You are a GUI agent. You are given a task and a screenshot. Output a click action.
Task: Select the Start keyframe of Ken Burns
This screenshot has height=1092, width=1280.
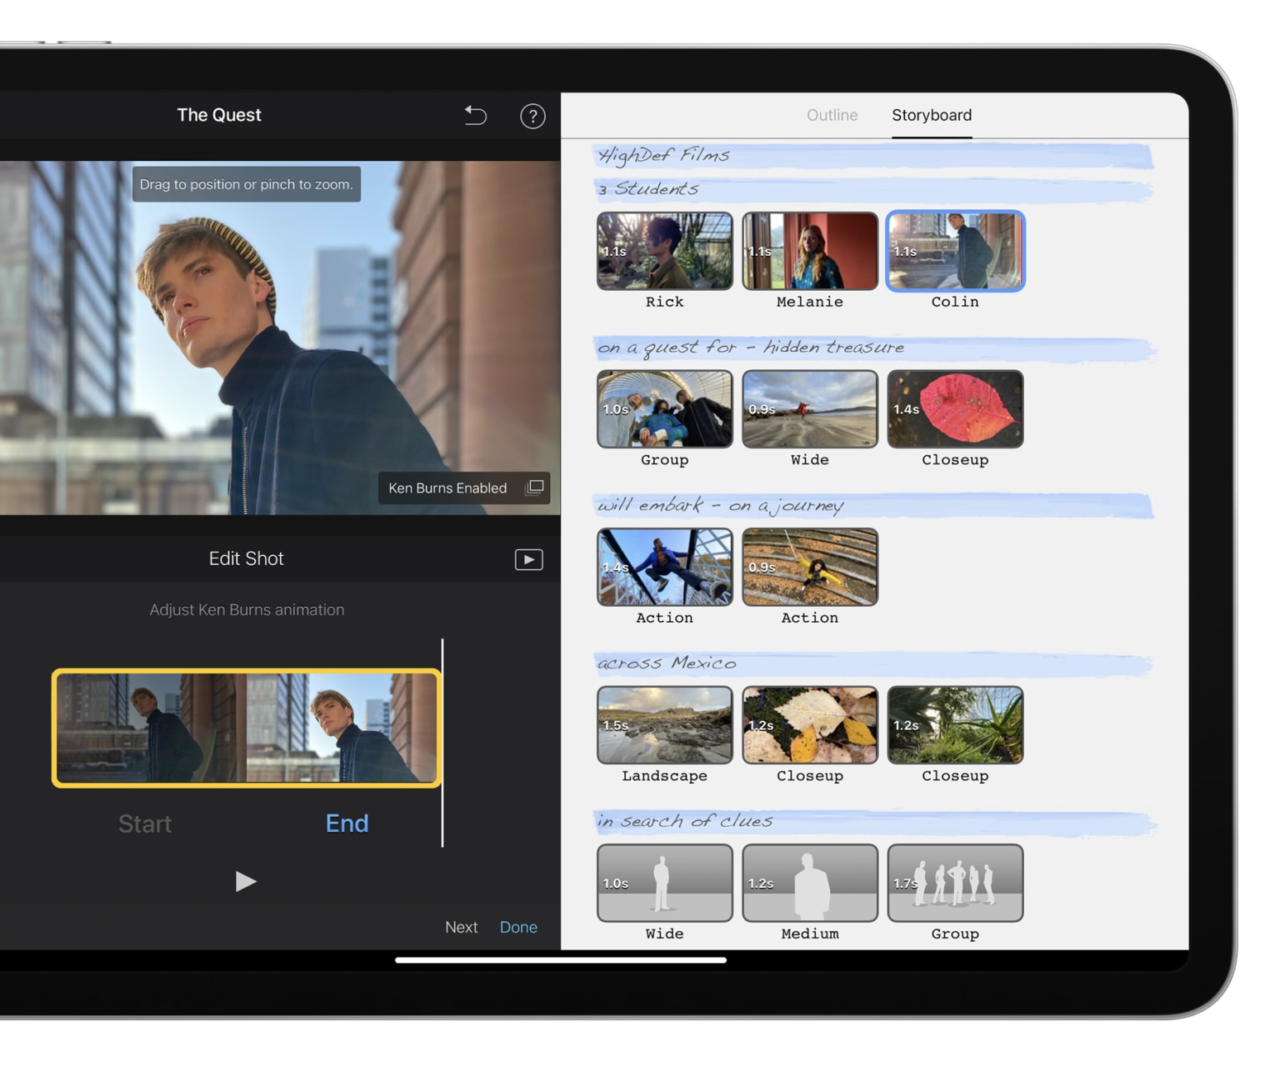(145, 824)
